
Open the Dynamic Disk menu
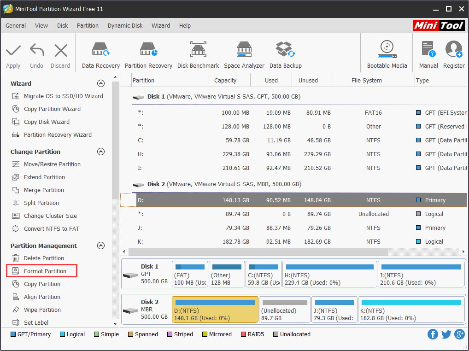click(x=125, y=26)
